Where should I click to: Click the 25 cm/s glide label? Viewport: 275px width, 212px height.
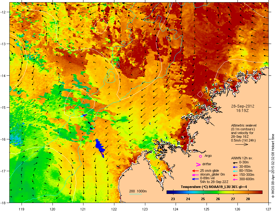click(209, 171)
